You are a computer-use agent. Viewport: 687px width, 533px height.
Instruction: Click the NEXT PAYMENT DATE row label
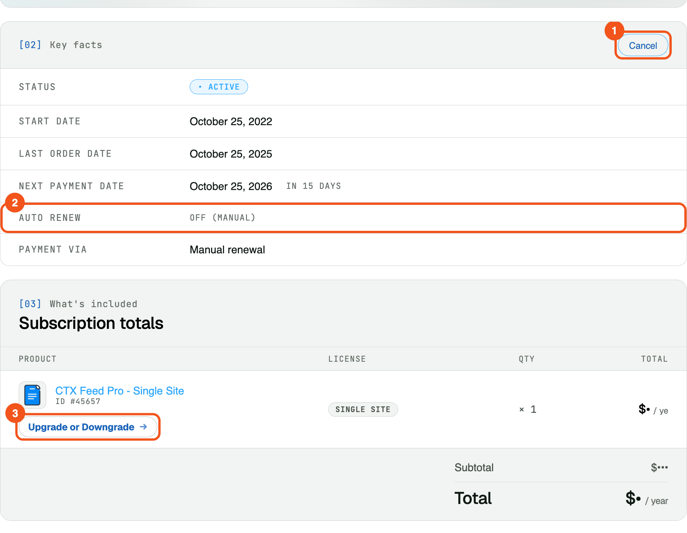coord(72,186)
